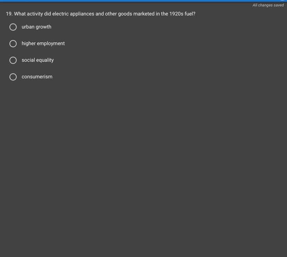
Task: Choose the "higher employment" radio circle
Action: (13, 44)
